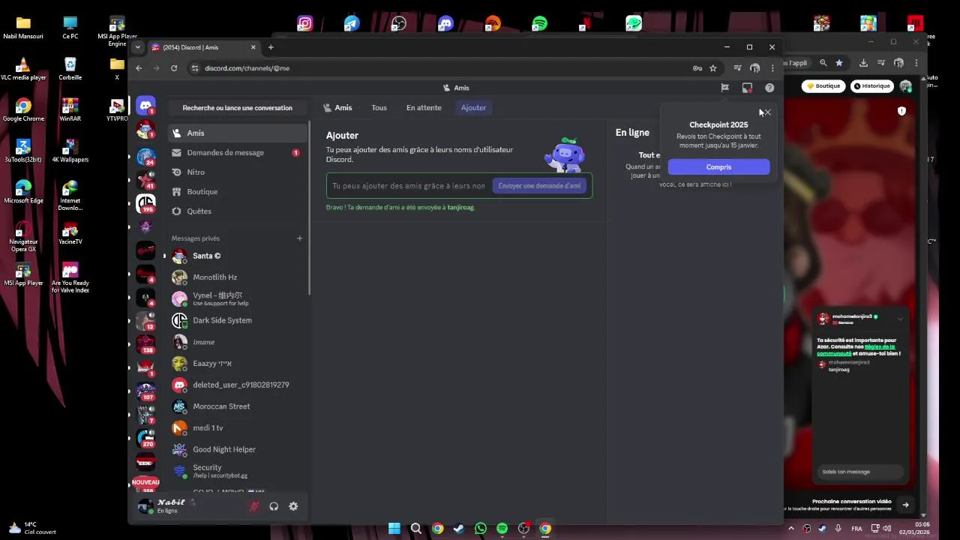Open the weather widget showing 14°C
This screenshot has width=960, height=540.
[x=31, y=528]
